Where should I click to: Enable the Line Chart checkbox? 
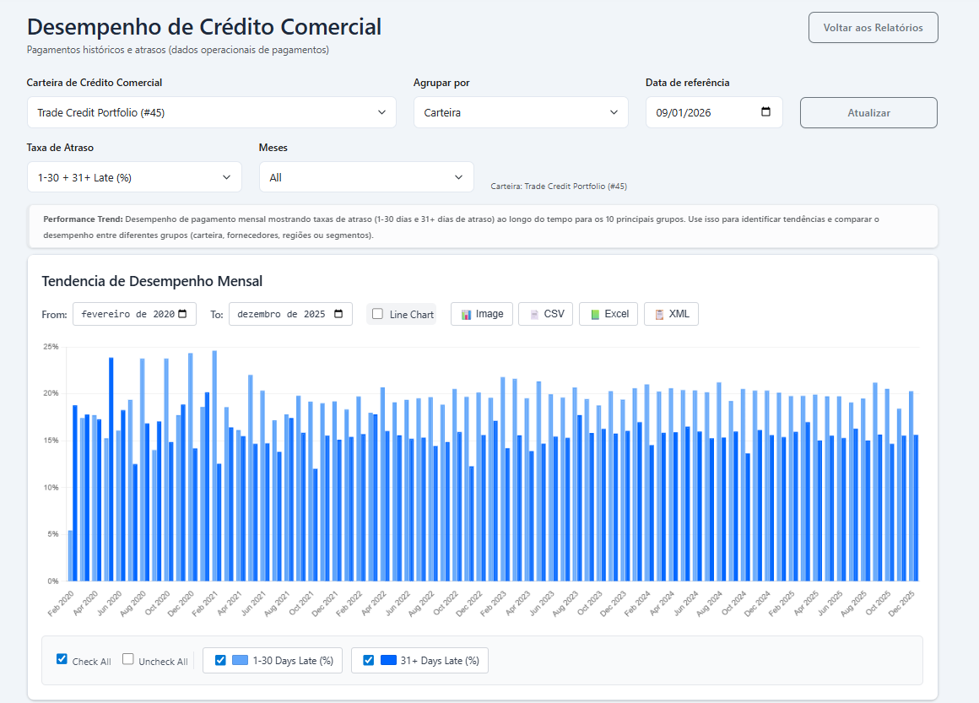[378, 314]
